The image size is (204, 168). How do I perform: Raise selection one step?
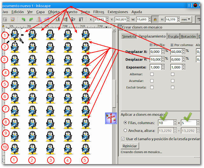(73, 19)
